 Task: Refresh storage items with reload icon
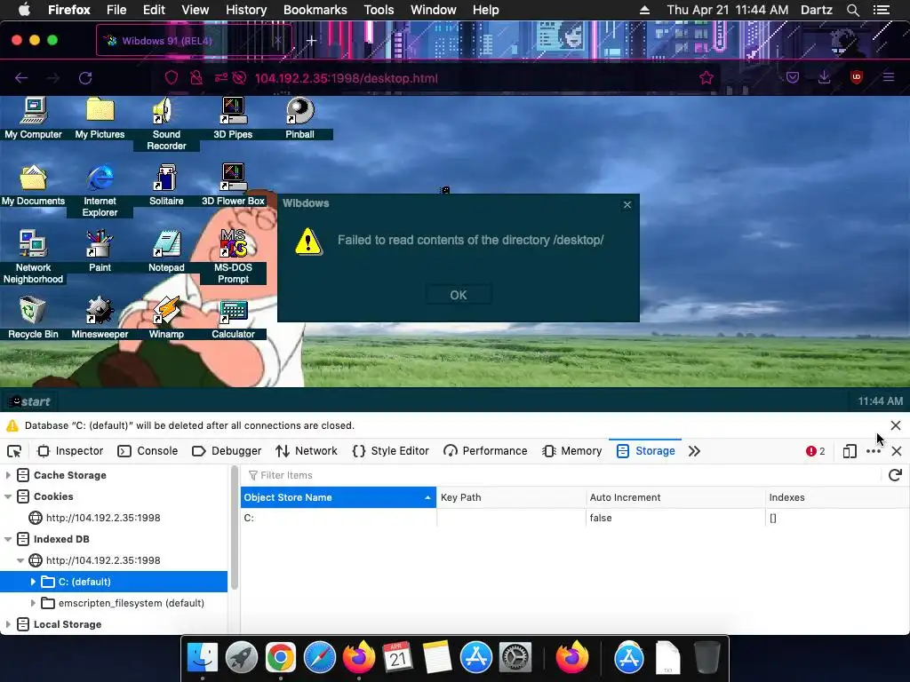[894, 475]
